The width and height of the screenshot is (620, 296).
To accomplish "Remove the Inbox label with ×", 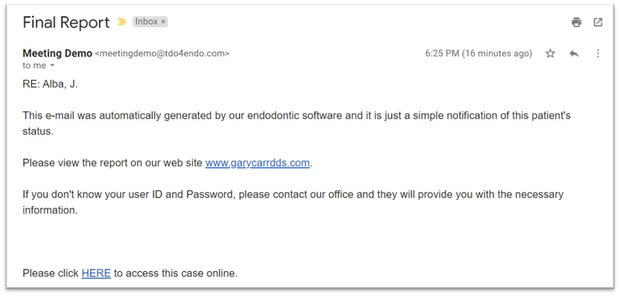I will coord(163,22).
